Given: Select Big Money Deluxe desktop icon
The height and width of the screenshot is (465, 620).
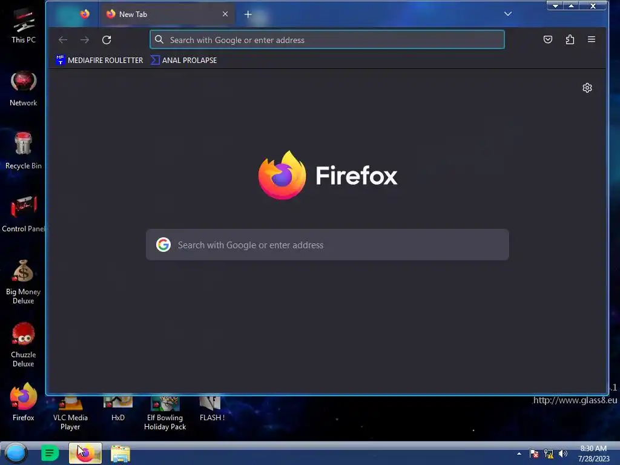Looking at the screenshot, I should [24, 282].
